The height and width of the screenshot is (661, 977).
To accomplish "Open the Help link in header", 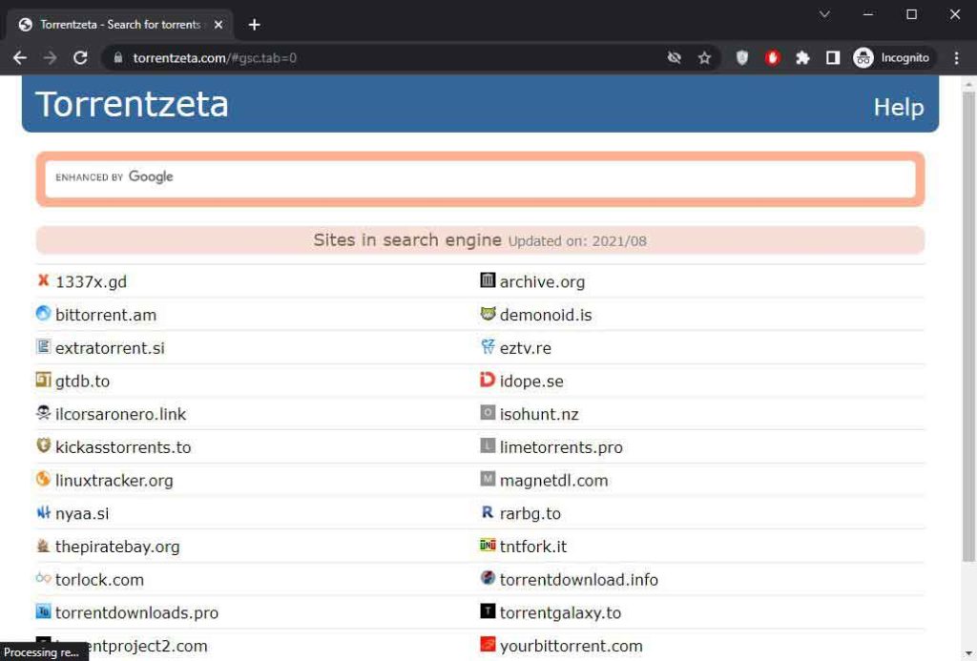I will pyautogui.click(x=898, y=107).
